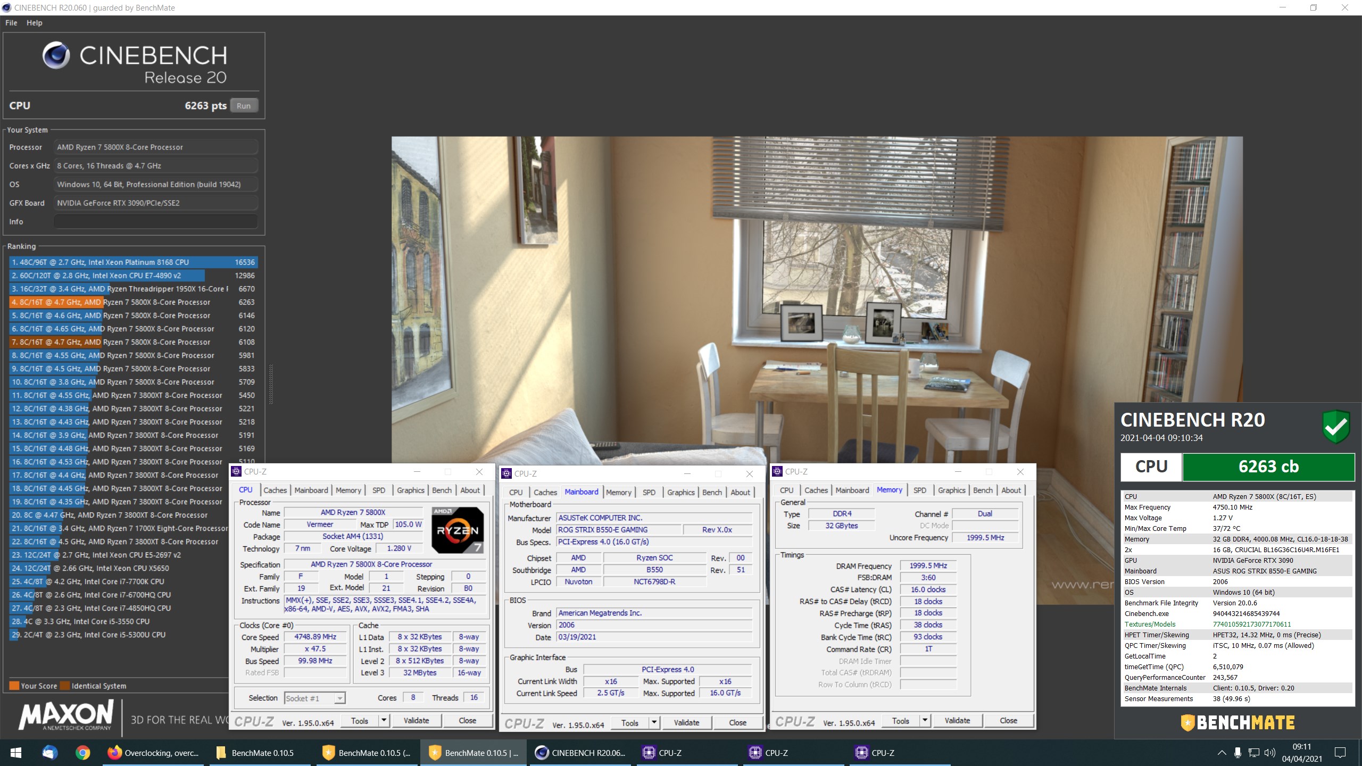Image resolution: width=1362 pixels, height=766 pixels.
Task: Click the DRAM Frequency 1999.5 MHz value
Action: (x=928, y=565)
